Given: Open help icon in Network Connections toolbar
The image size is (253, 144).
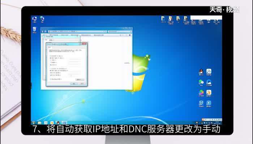Looking at the screenshot, I should coord(130,35).
